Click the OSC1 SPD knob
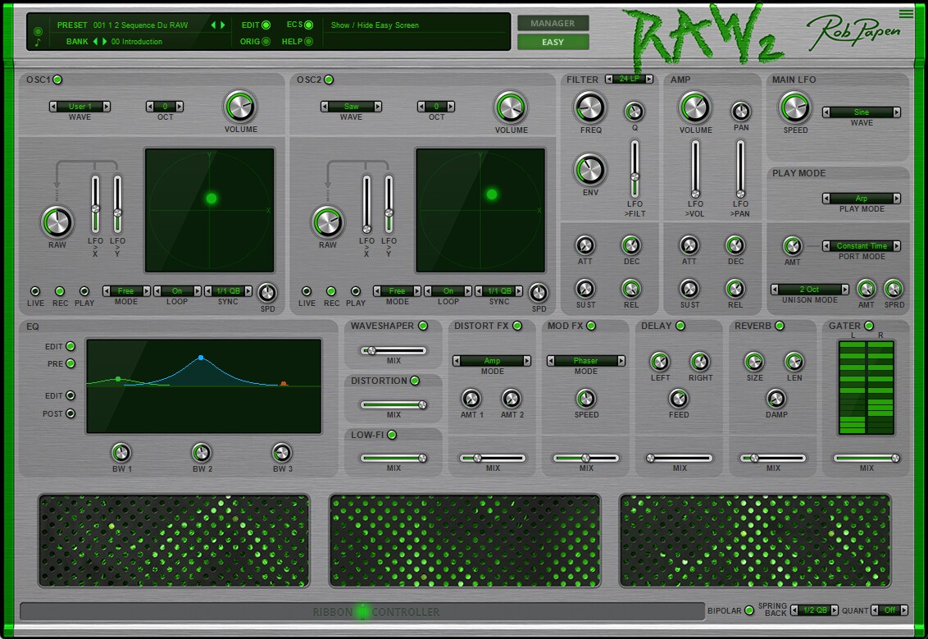 pos(267,293)
